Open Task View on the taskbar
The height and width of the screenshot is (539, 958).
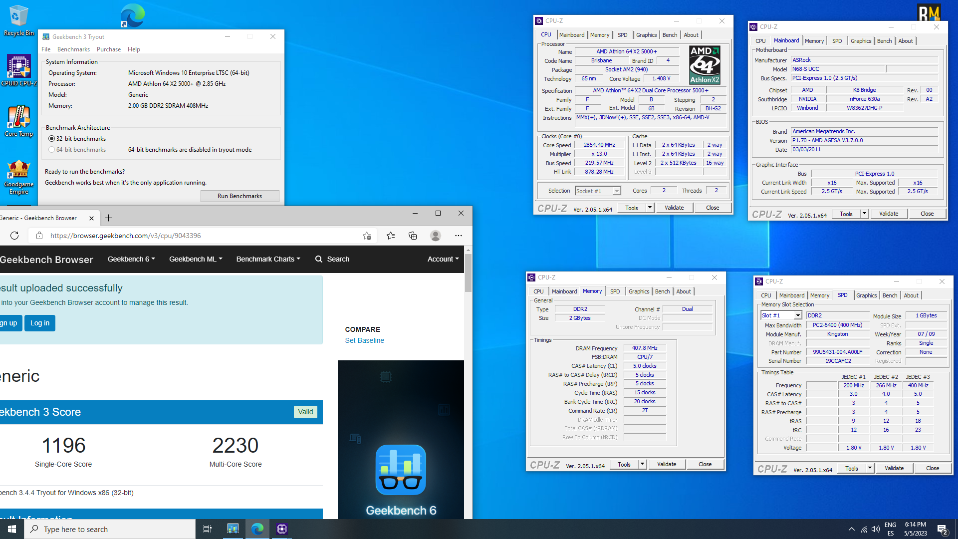(208, 529)
